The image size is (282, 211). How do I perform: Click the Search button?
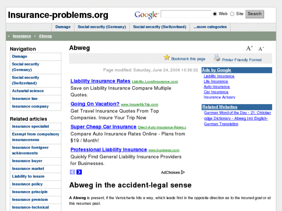pos(254,14)
